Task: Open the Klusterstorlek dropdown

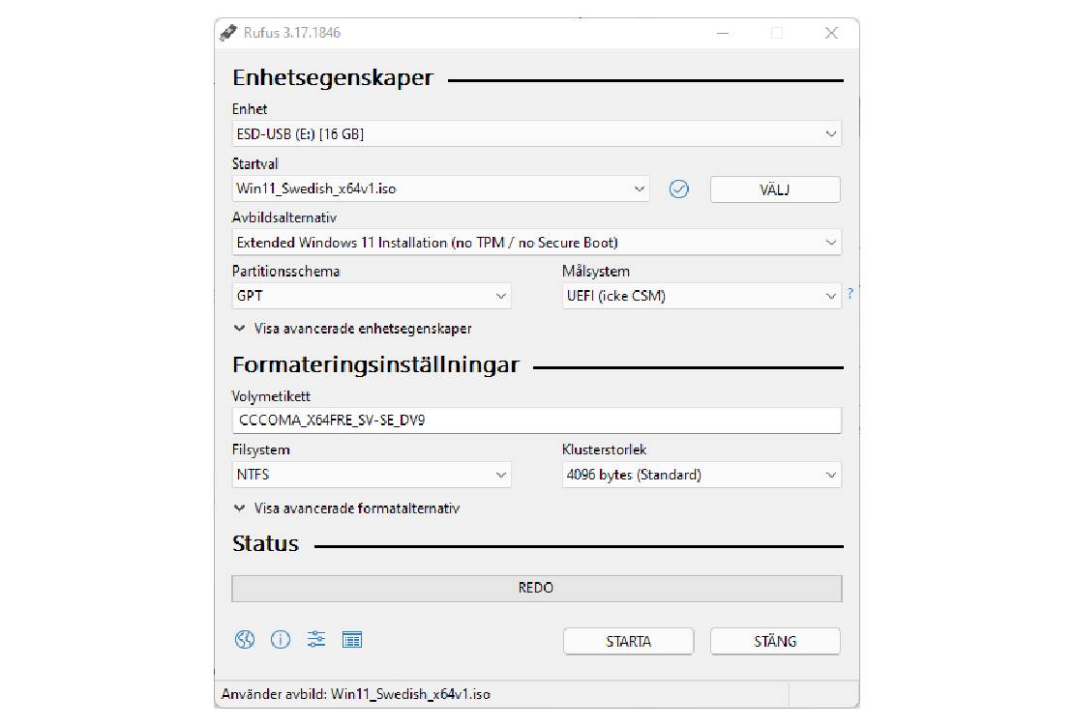Action: point(701,476)
